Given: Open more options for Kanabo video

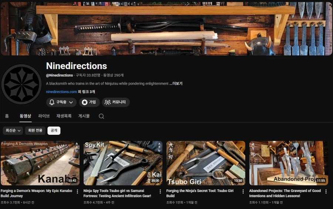Looking at the screenshot, I should (x=77, y=192).
